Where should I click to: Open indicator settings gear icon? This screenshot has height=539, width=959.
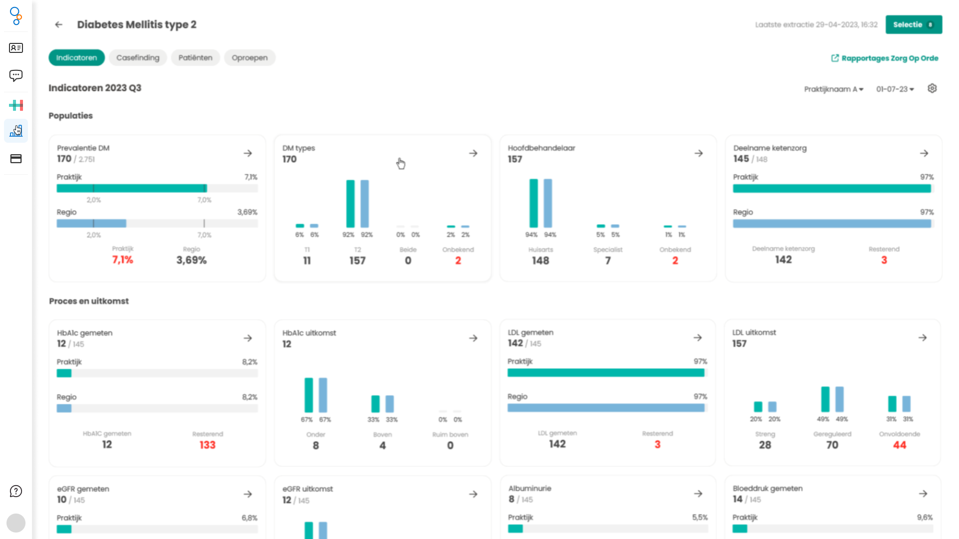coord(932,88)
